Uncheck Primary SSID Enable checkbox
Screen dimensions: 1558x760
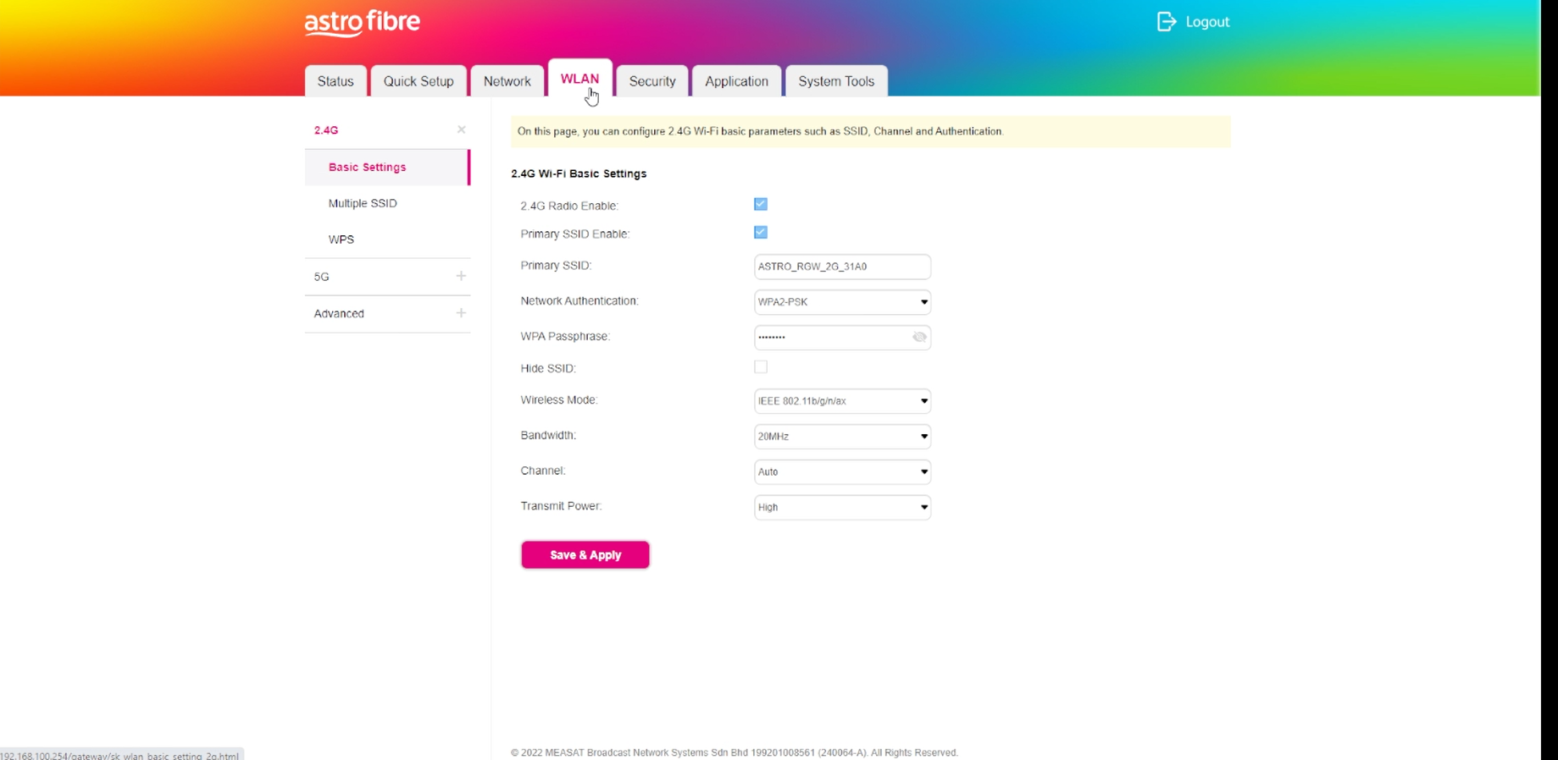pyautogui.click(x=760, y=233)
